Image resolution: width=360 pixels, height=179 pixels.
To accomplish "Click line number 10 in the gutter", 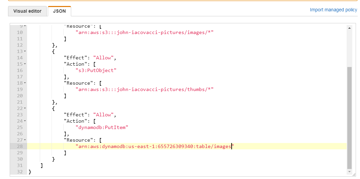I will (20, 33).
